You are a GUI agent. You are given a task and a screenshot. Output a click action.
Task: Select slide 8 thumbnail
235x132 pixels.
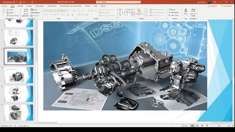pyautogui.click(x=19, y=94)
